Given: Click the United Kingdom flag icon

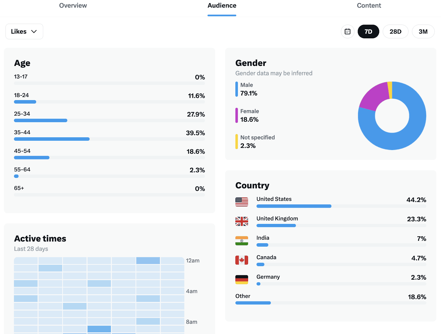Looking at the screenshot, I should pyautogui.click(x=242, y=221).
